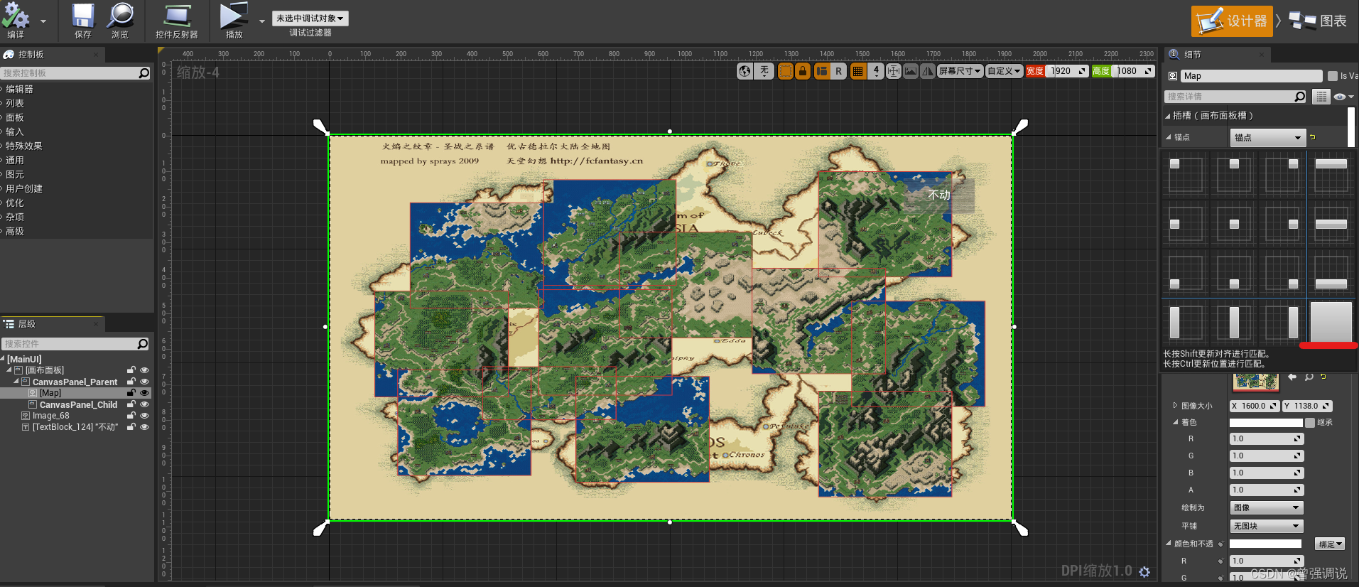
Task: Reset anchors with yellow revert arrow
Action: click(x=1313, y=137)
